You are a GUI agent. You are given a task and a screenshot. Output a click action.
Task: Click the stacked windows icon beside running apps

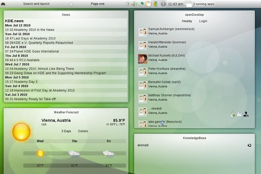click(189, 4)
